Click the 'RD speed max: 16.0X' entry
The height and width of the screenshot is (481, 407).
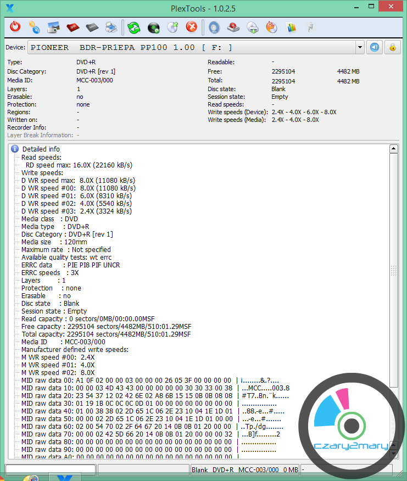click(x=79, y=165)
